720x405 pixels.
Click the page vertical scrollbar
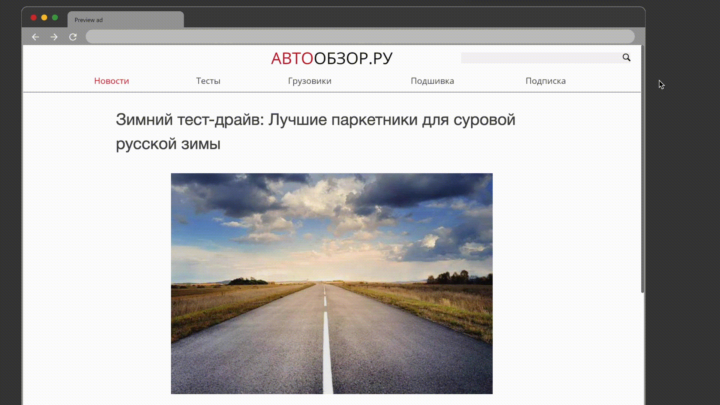point(642,169)
